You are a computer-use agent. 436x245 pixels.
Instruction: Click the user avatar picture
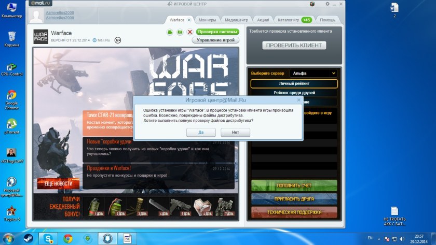click(36, 16)
